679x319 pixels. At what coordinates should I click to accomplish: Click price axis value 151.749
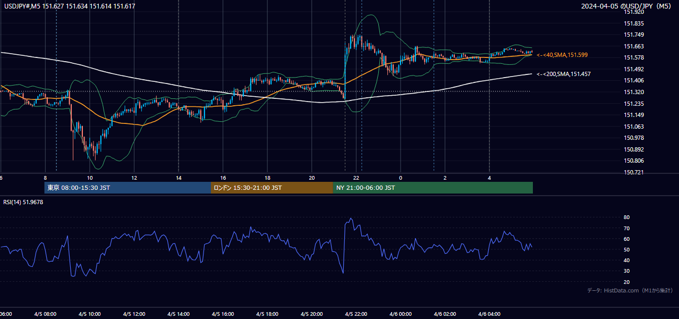634,35
